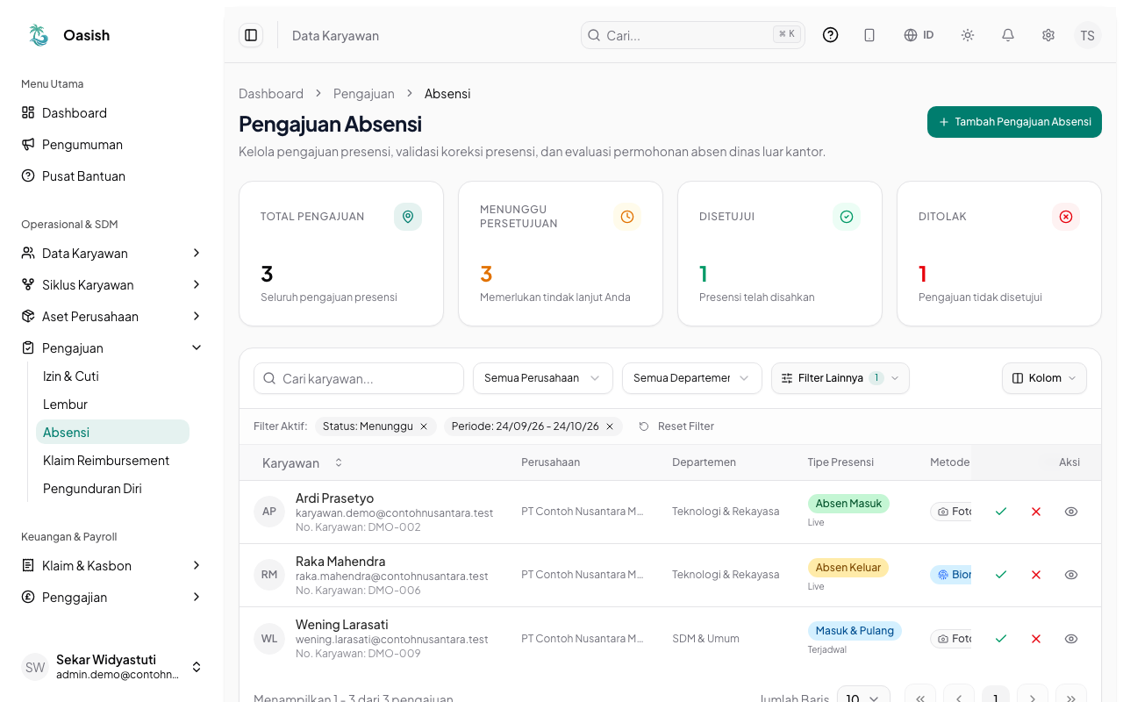Sort table by Karyawan column
This screenshot has height=702, width=1123.
tap(302, 462)
